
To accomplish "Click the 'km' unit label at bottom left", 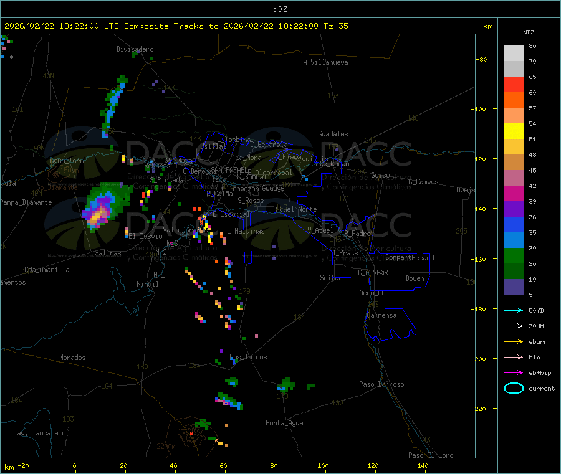I will 9,467.
